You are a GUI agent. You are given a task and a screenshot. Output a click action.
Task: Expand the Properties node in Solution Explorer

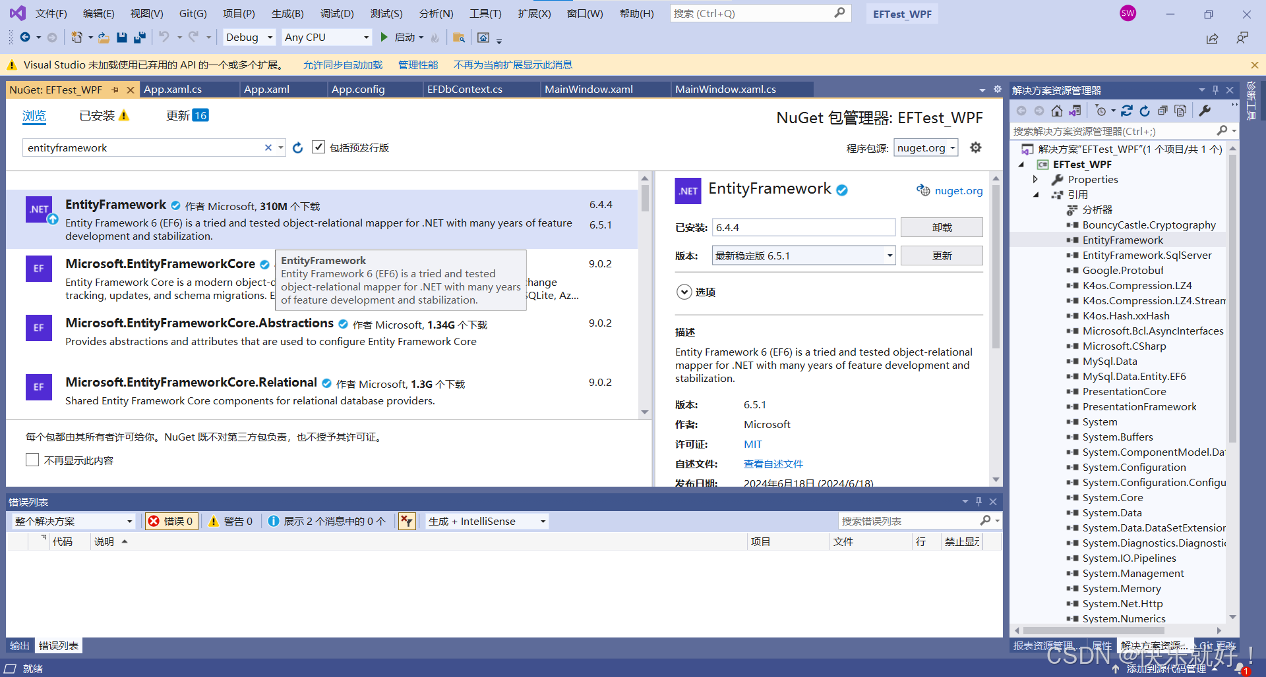[1035, 179]
